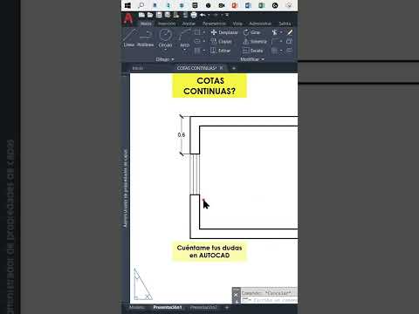419x314 pixels.
Task: Open the rectangle tool dropdown arrow
Action: 204,32
